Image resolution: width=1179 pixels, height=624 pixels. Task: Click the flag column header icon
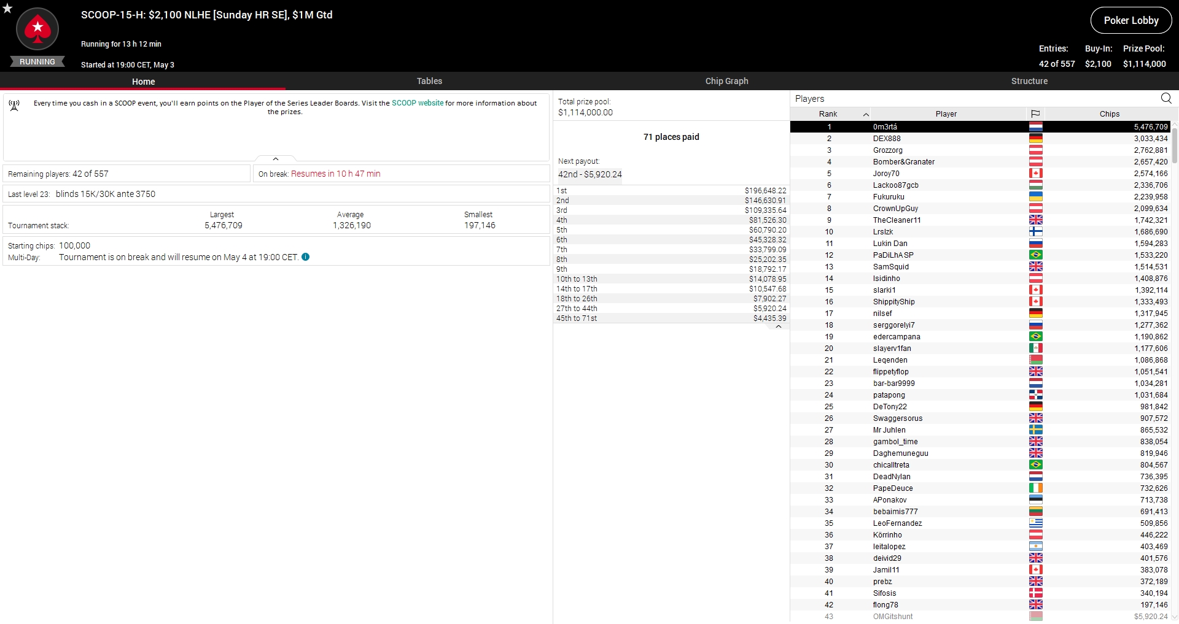pyautogui.click(x=1035, y=114)
